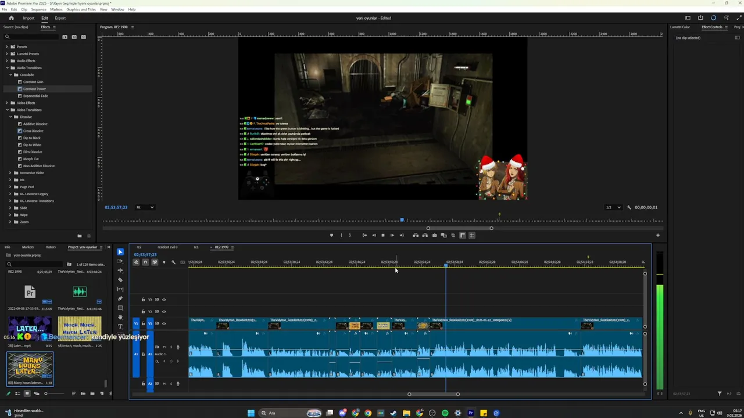Toggle Linked Selection in timeline
This screenshot has height=418, width=744.
[x=155, y=262]
